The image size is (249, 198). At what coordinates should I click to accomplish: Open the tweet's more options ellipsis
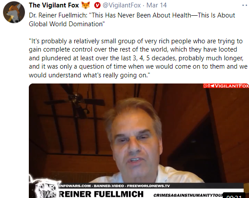(x=245, y=5)
